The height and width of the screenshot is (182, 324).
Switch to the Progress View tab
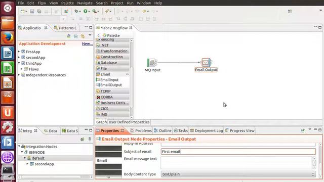pos(239,130)
